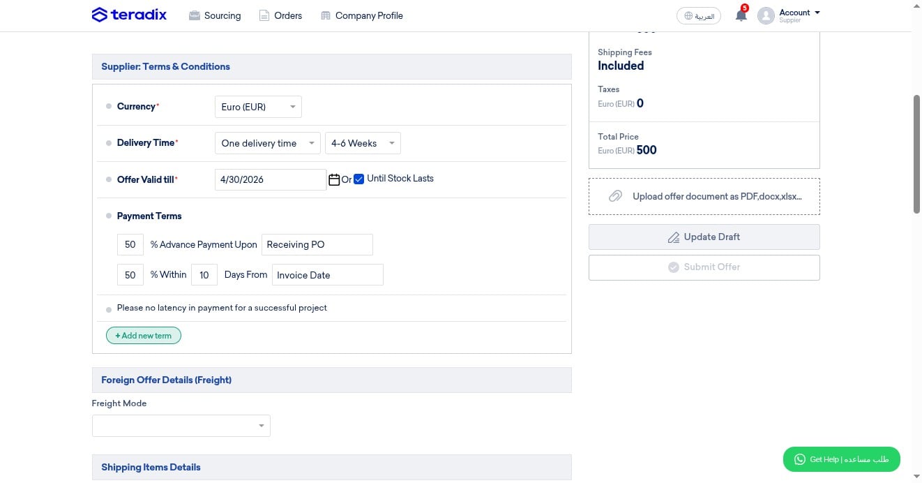Click the page vertical scrollbar thumb
The height and width of the screenshot is (483, 922).
pyautogui.click(x=917, y=154)
